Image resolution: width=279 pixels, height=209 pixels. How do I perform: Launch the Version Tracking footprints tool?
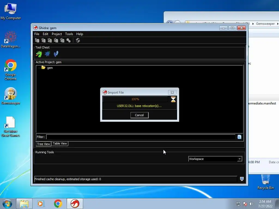point(56,54)
